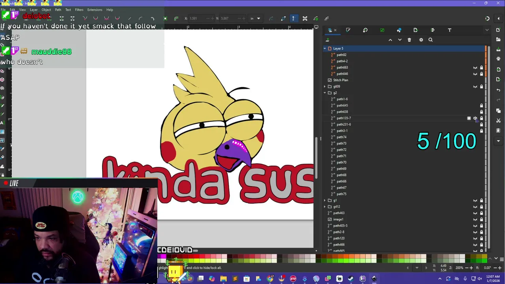Open the Layers and Objects panel tab
505x284 pixels.
pos(329,30)
